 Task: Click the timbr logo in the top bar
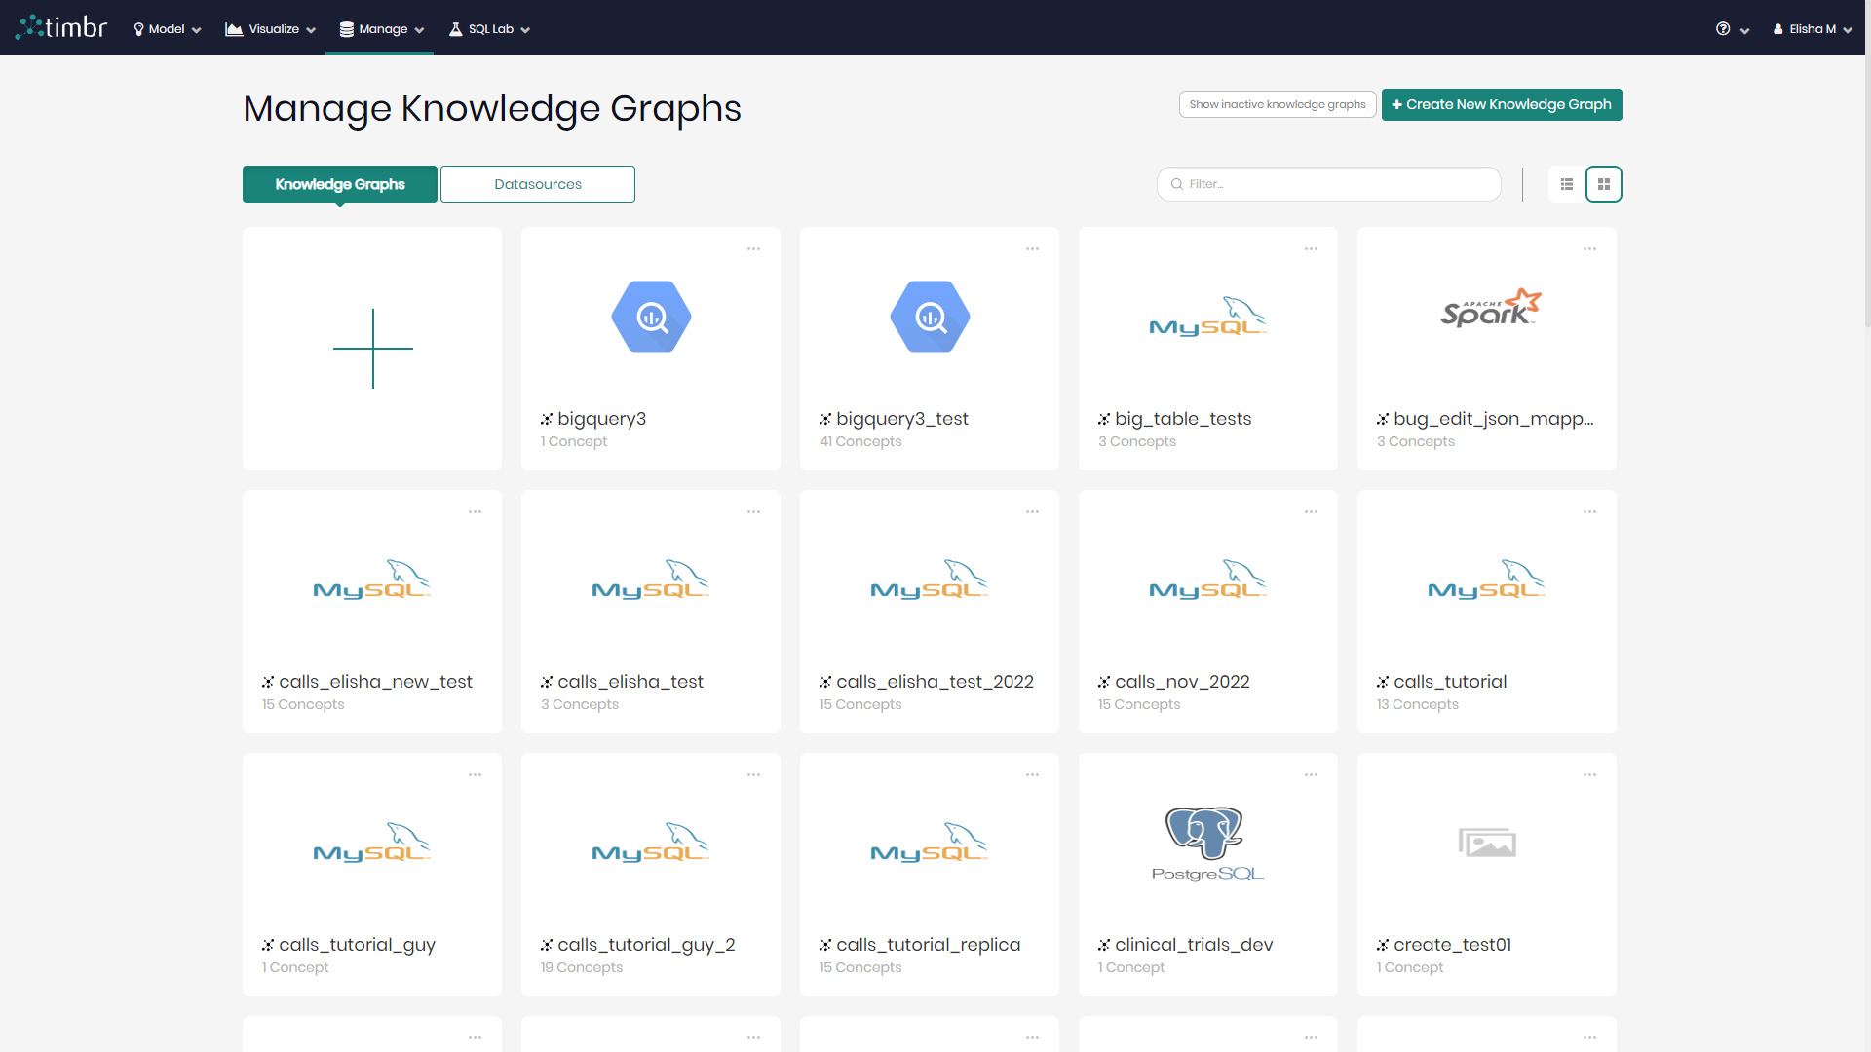[x=60, y=26]
